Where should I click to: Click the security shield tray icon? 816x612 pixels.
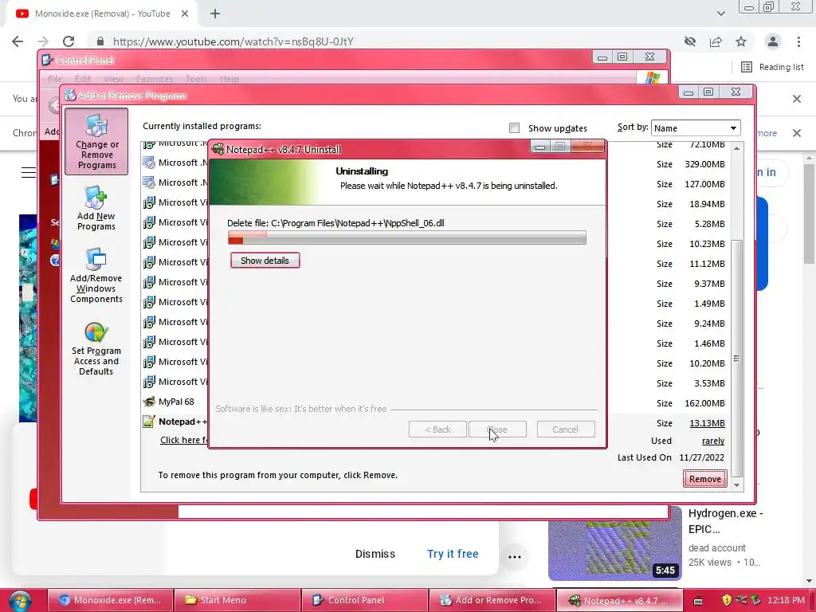coord(727,600)
